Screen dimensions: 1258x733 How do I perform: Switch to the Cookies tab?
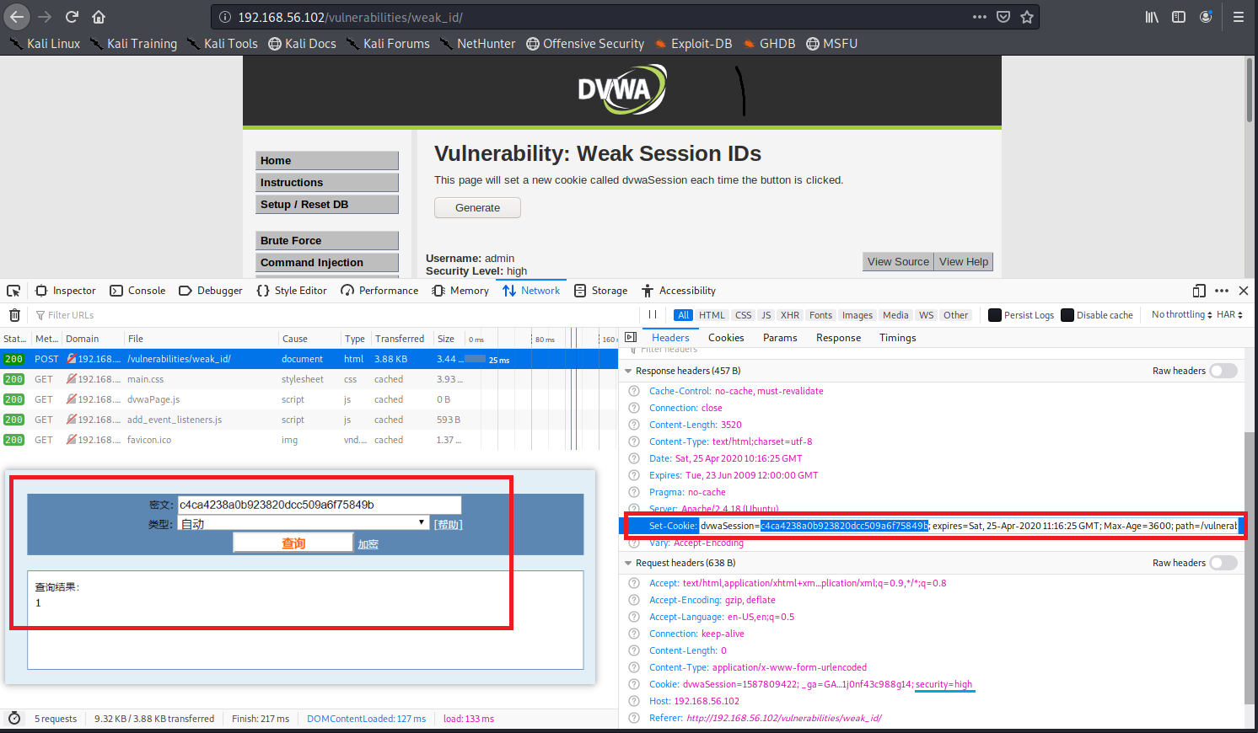pyautogui.click(x=726, y=338)
